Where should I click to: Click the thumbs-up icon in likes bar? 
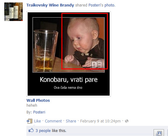pyautogui.click(x=31, y=130)
